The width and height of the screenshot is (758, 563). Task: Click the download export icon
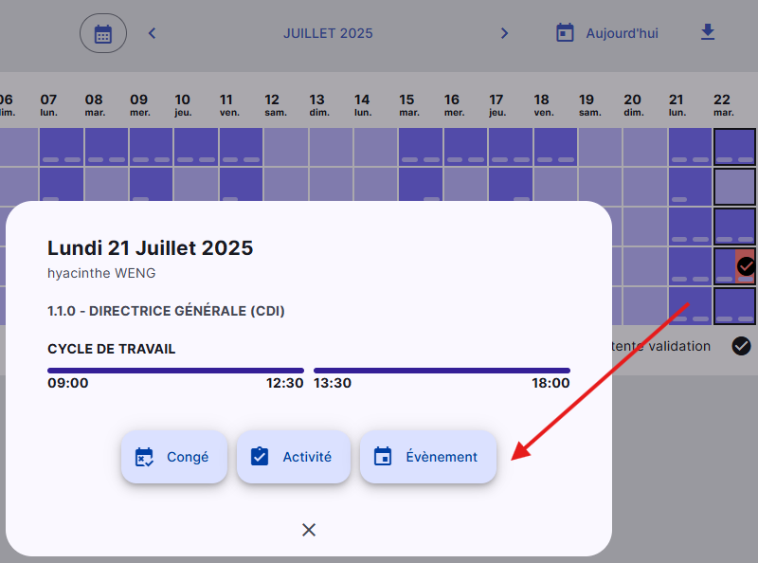click(708, 32)
